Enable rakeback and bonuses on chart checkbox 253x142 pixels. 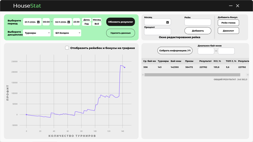[67, 48]
